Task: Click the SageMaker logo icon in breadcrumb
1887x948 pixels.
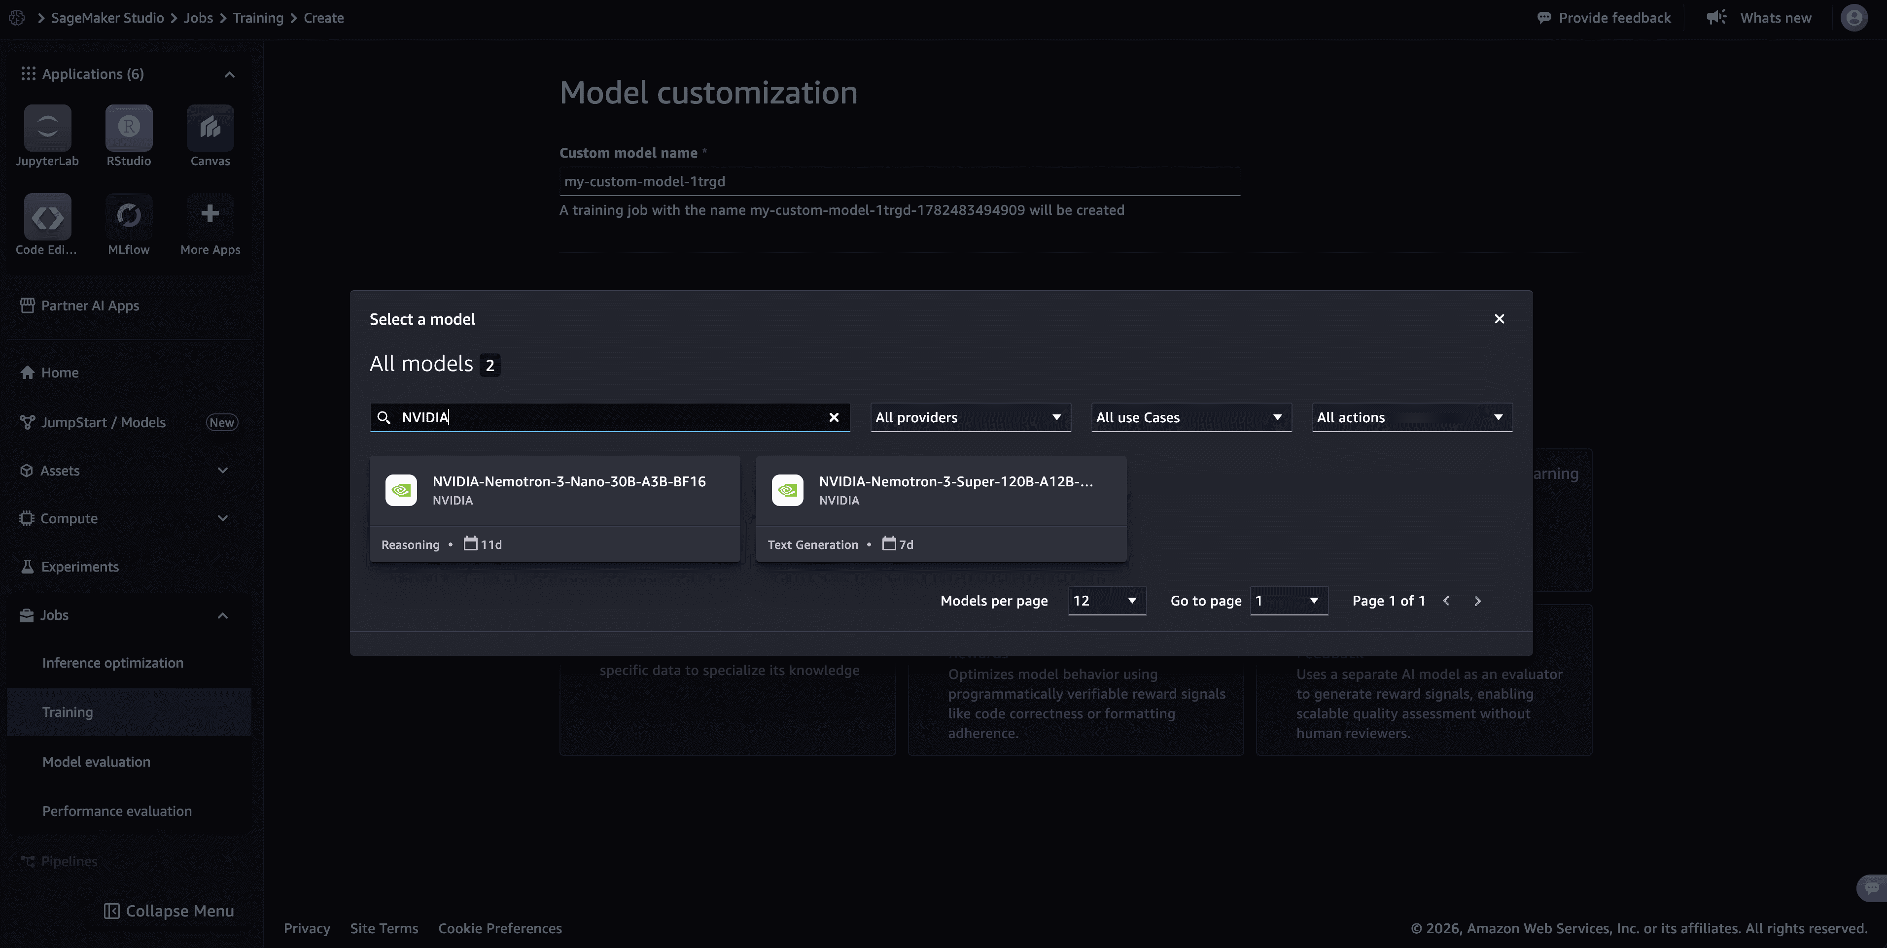Action: pos(17,18)
